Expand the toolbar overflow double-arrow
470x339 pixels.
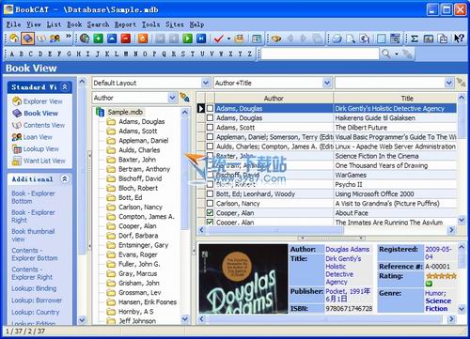(x=68, y=37)
